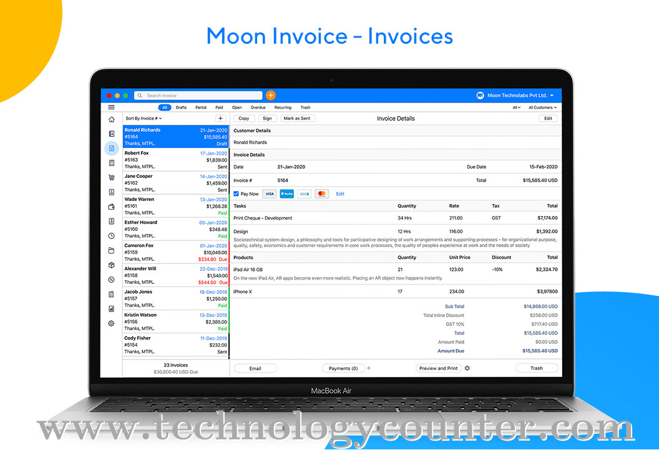Screen dimensions: 659x450
Task: Switch to the Partial tab
Action: 201,107
